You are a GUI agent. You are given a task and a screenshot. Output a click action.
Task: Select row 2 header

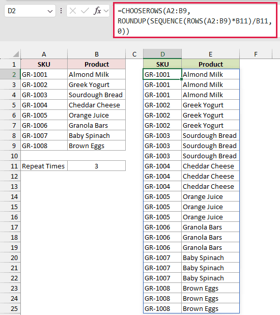pyautogui.click(x=10, y=74)
